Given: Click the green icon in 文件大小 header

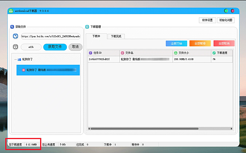Looking at the screenshot, I should coord(176,53).
